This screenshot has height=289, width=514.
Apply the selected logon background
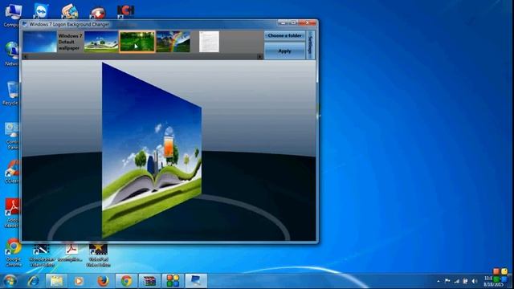click(x=284, y=51)
